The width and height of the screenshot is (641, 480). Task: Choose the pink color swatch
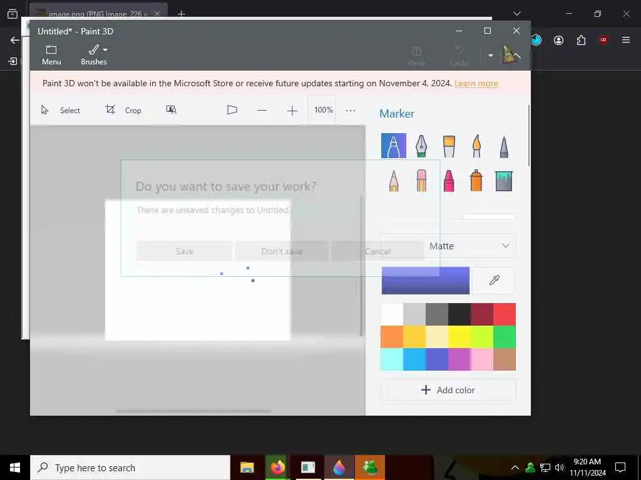(482, 359)
